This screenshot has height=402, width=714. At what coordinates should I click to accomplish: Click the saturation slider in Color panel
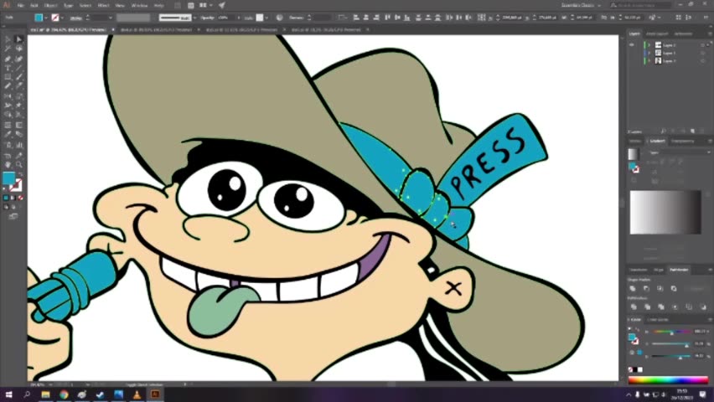[x=673, y=343]
